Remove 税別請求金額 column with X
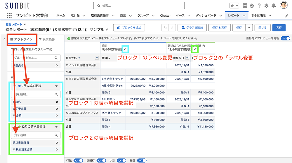This screenshot has width=292, height=163. (x=57, y=149)
